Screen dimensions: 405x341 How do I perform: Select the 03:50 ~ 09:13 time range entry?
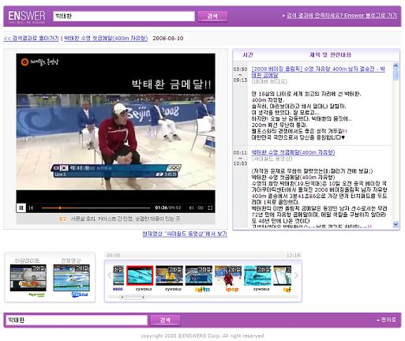[240, 75]
